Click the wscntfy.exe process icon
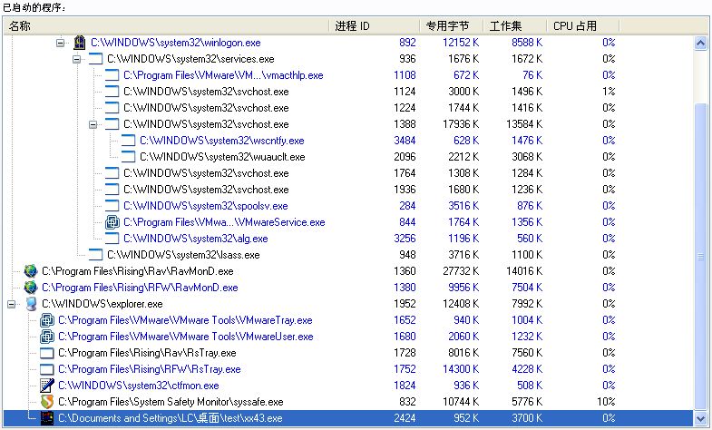 coord(128,141)
